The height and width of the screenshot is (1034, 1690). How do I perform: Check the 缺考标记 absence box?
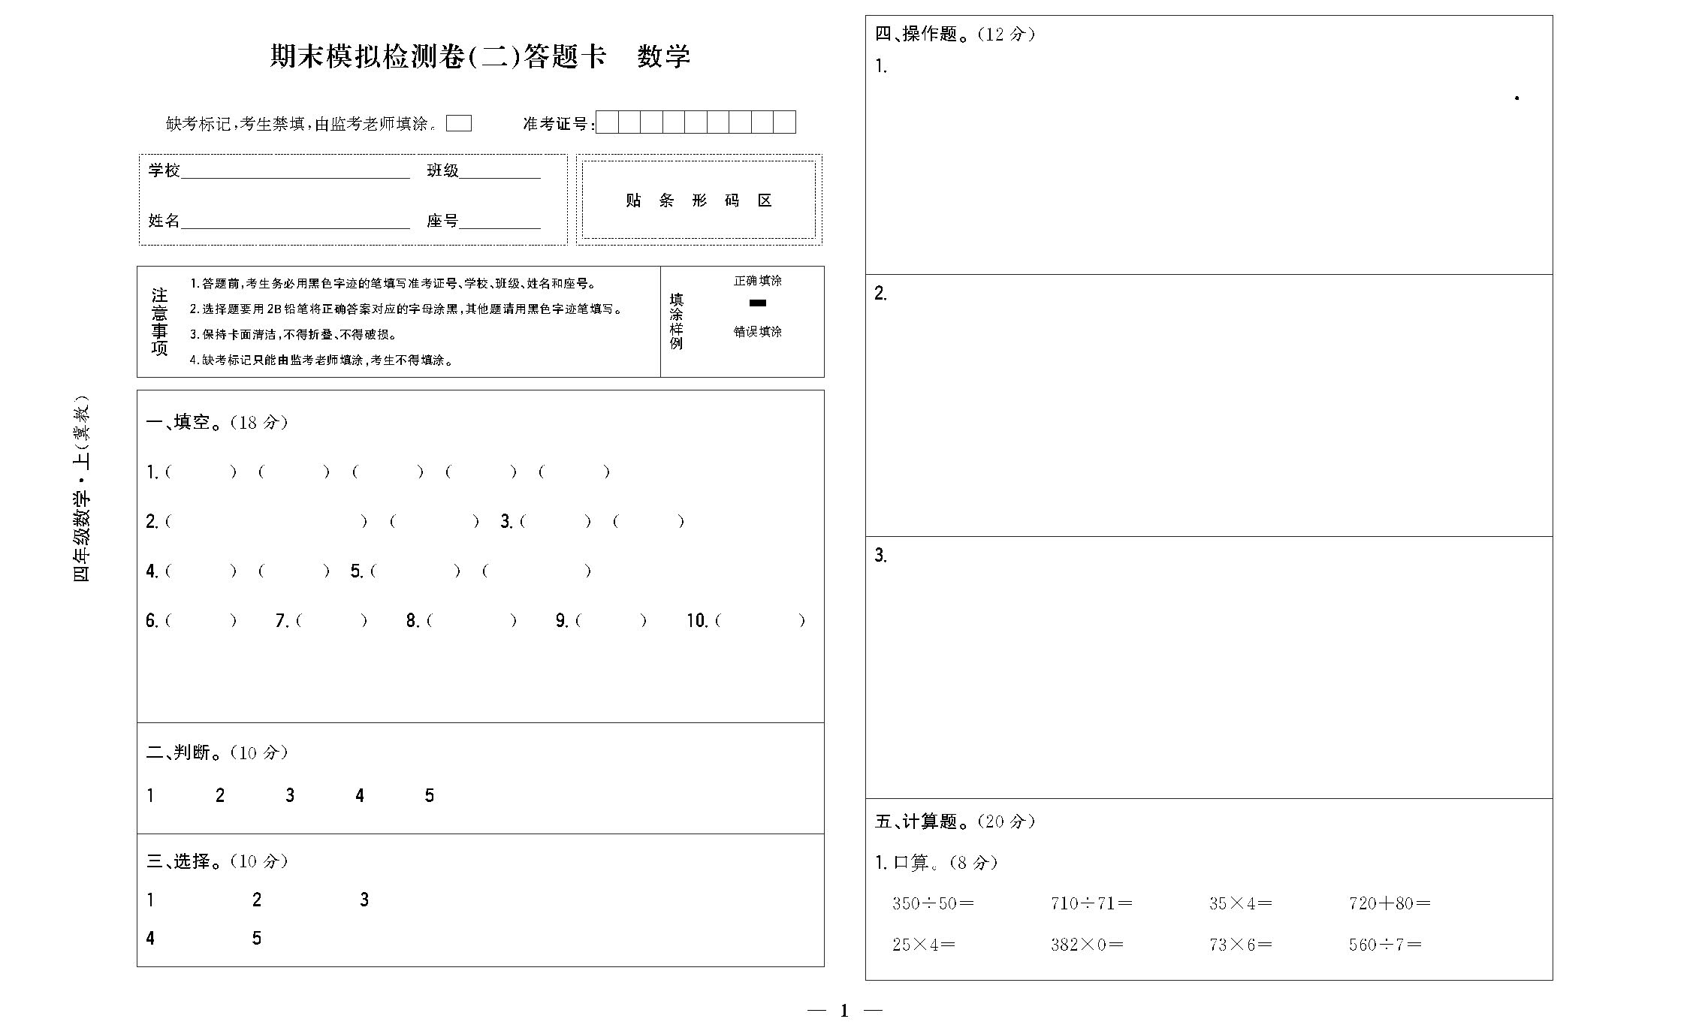[x=458, y=124]
